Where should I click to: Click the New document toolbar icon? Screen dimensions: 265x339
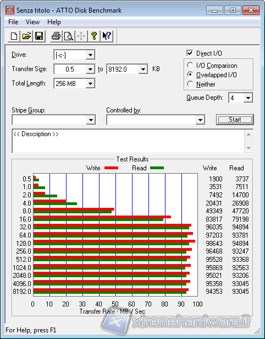pos(14,36)
